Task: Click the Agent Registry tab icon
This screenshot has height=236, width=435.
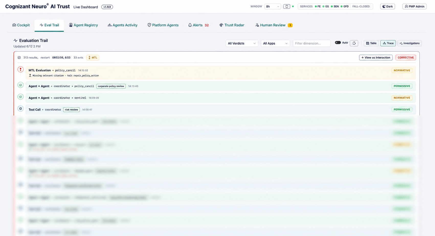Action: click(71, 25)
